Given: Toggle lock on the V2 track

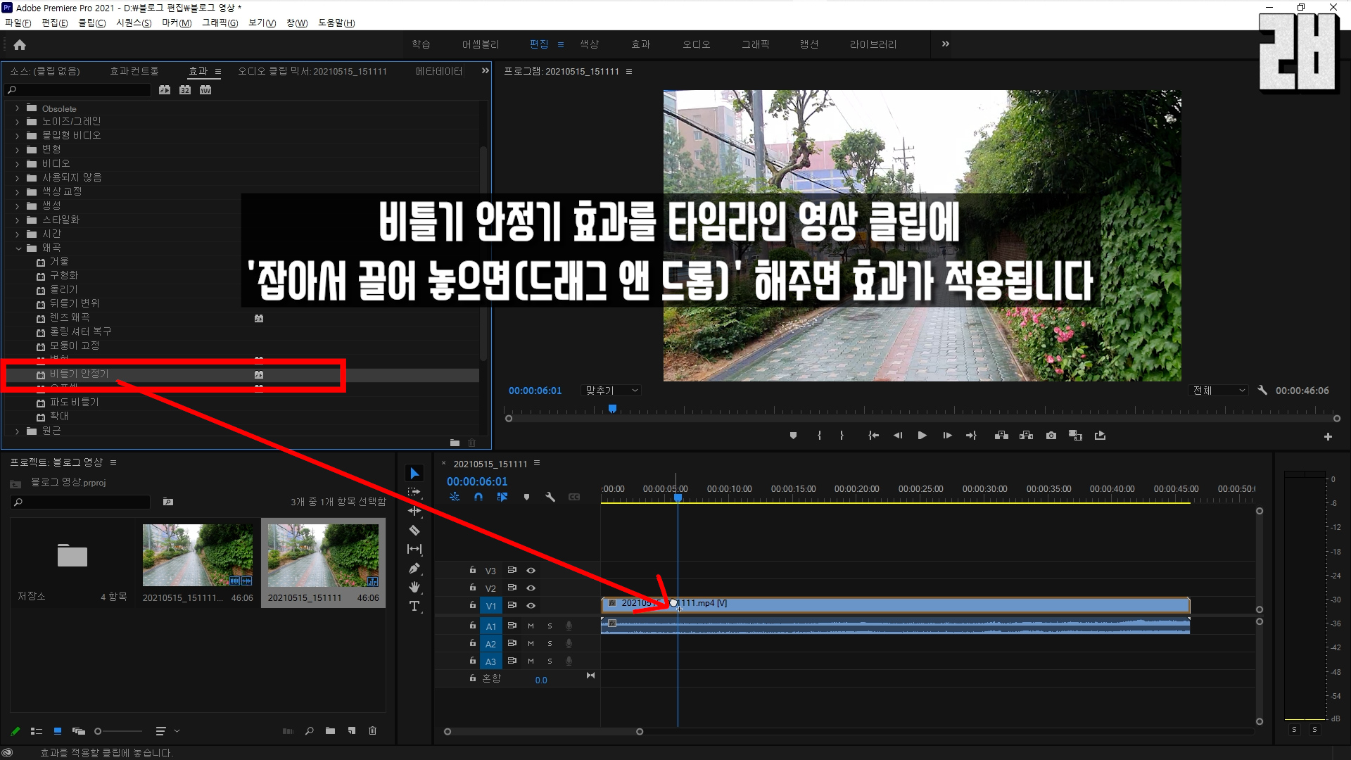Looking at the screenshot, I should pyautogui.click(x=473, y=588).
